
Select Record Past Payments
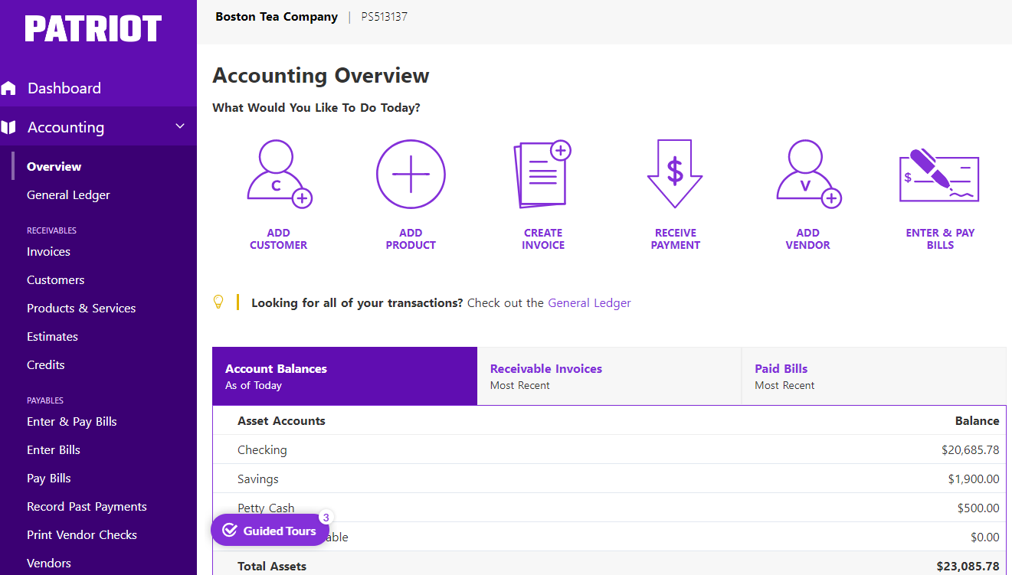86,506
